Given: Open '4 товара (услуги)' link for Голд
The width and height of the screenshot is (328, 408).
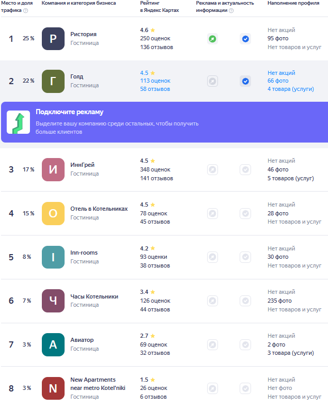Looking at the screenshot, I should pos(290,89).
